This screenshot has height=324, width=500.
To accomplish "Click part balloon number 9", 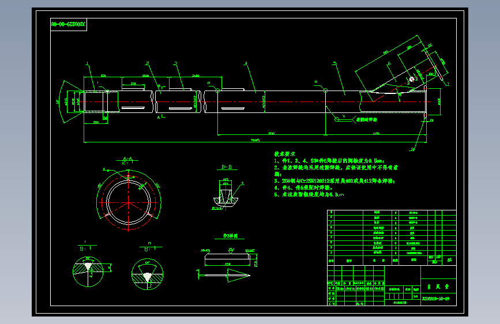I will (412, 149).
